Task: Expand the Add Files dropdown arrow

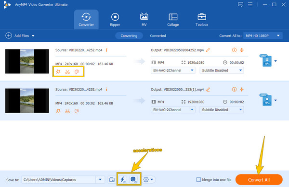Action: (x=33, y=36)
